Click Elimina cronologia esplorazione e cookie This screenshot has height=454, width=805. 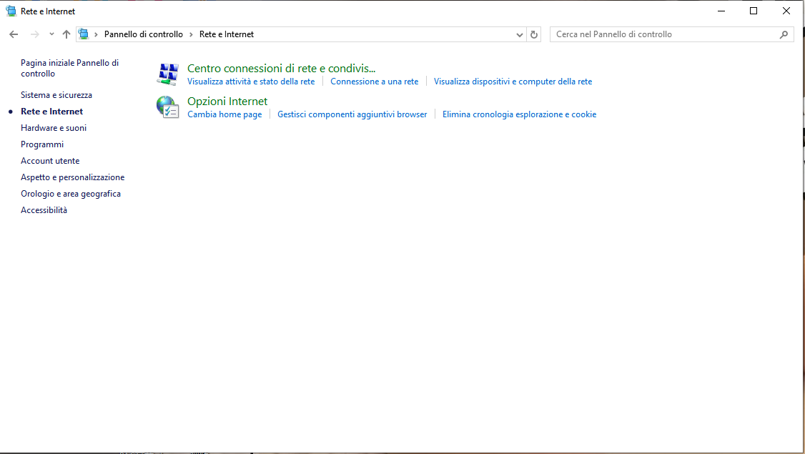click(520, 114)
